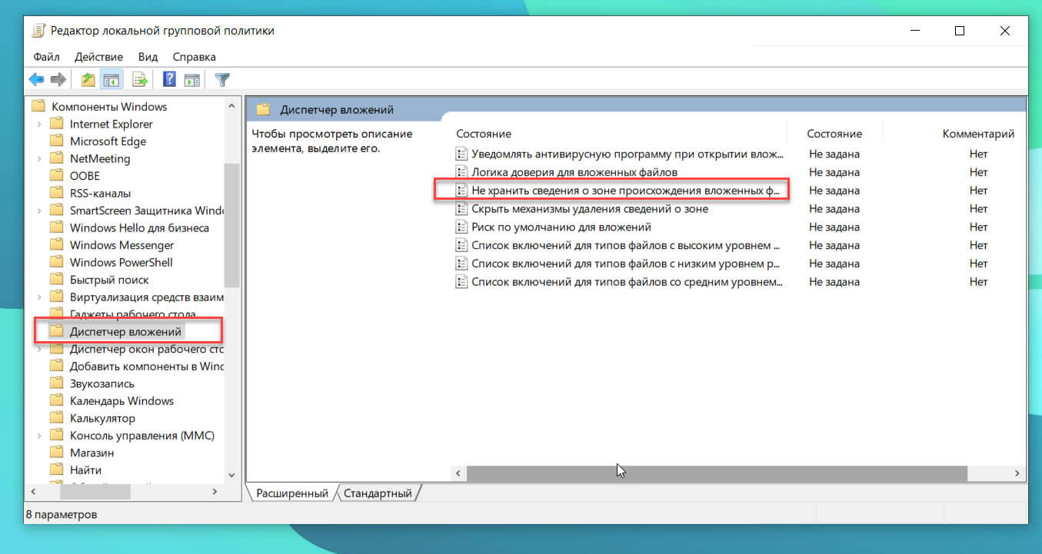Click the left arrow of the tree horizontal scrollbar

(x=32, y=490)
